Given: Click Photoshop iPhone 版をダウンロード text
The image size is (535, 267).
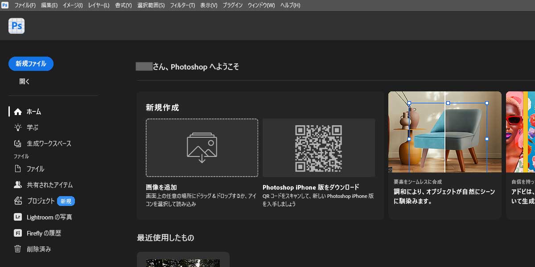Looking at the screenshot, I should [x=311, y=187].
